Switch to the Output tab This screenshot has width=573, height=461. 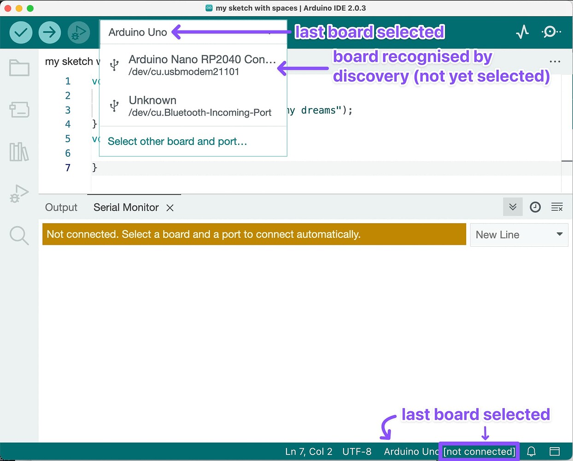[61, 207]
